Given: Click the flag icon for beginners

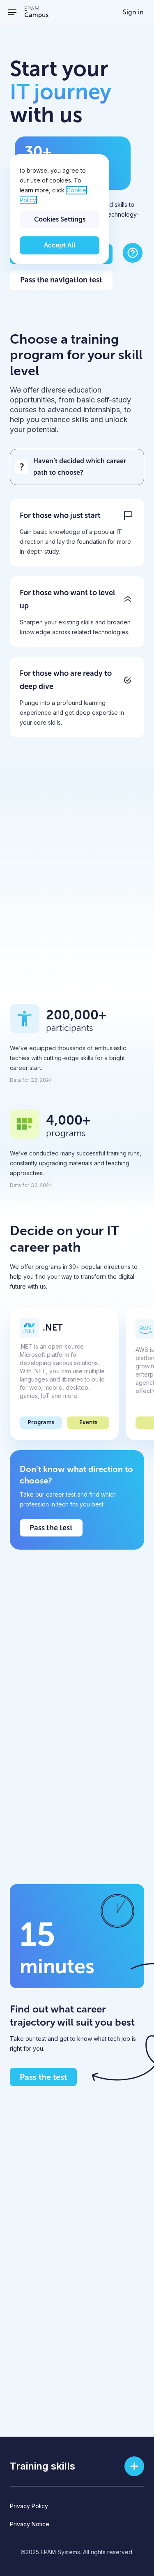Looking at the screenshot, I should tap(128, 516).
